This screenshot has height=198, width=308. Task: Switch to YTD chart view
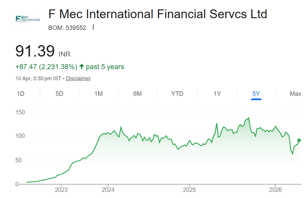click(x=177, y=94)
